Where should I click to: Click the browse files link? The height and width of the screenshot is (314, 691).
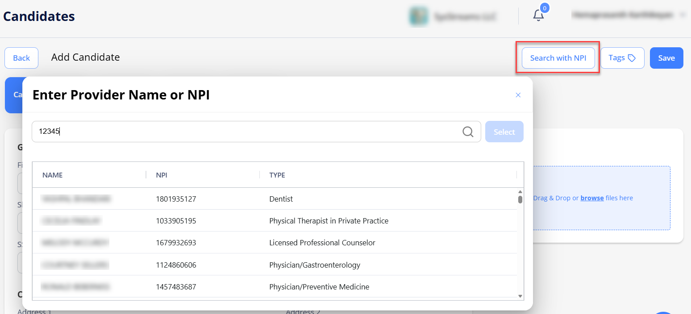(x=592, y=198)
